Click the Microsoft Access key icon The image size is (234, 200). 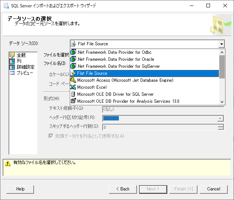coord(73,80)
